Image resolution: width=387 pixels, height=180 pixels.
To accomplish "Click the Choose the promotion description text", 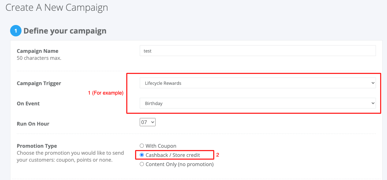I will (x=70, y=156).
